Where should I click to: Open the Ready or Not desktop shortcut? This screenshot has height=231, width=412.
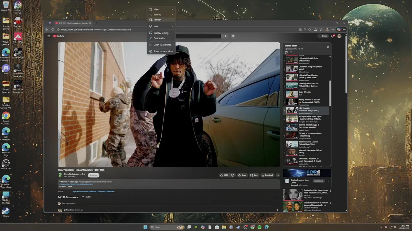click(18, 54)
